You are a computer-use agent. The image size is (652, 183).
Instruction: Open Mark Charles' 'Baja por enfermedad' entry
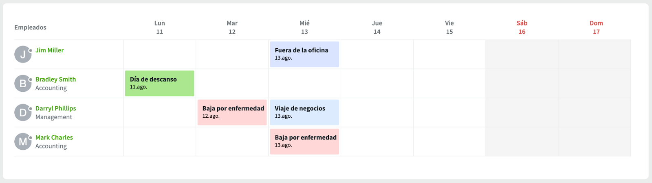point(304,142)
